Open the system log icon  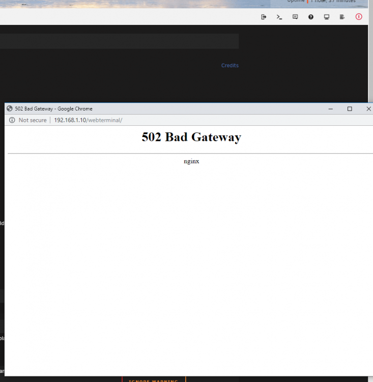coord(342,17)
